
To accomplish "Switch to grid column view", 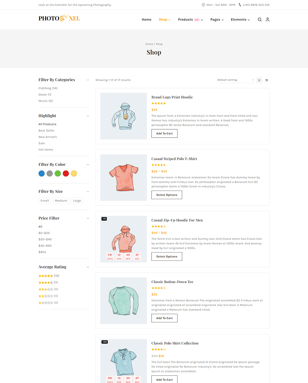I will (x=259, y=80).
